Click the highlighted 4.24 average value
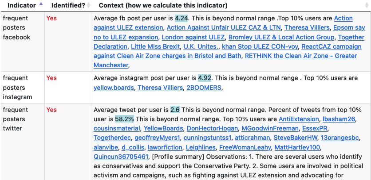371x180 pixels. [x=181, y=18]
